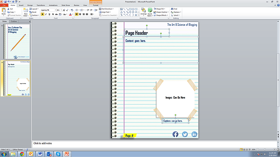The image size is (280, 157).
Task: Click the Save icon in quick access toolbar
Action: click(5, 2)
